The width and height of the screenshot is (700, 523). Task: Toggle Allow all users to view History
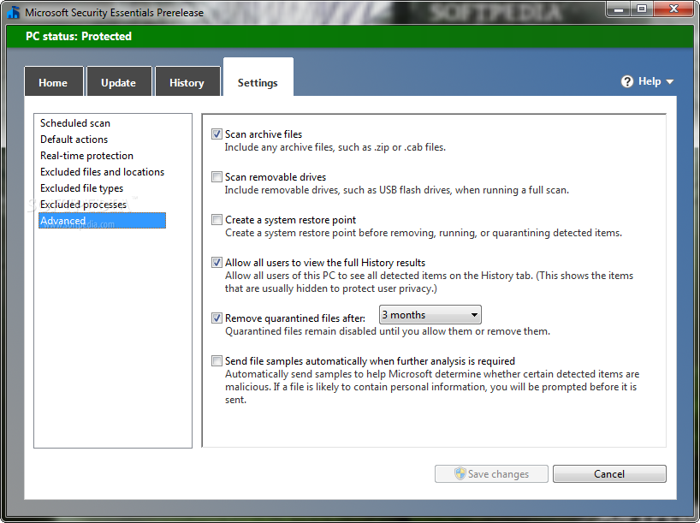pos(217,263)
